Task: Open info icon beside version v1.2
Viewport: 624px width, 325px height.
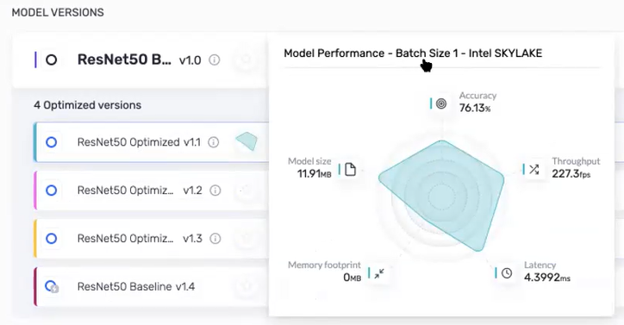Action: [215, 191]
